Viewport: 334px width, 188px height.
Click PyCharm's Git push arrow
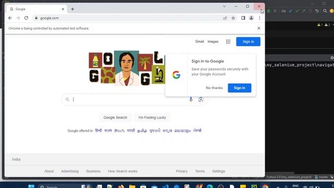pyautogui.click(x=303, y=11)
